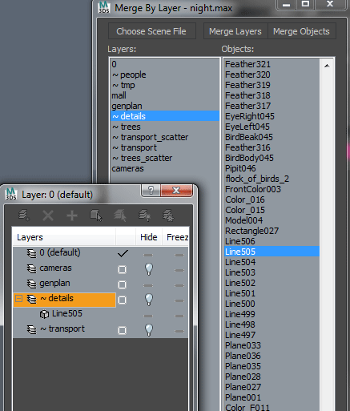
Task: Click the Objects list scroll up arrow
Action: [x=327, y=66]
